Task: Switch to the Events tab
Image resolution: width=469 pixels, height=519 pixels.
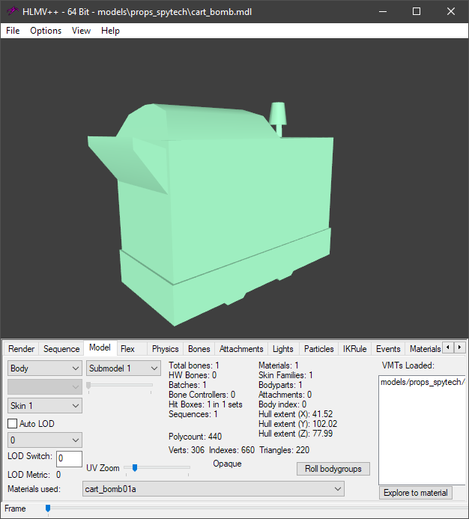Action: (388, 349)
